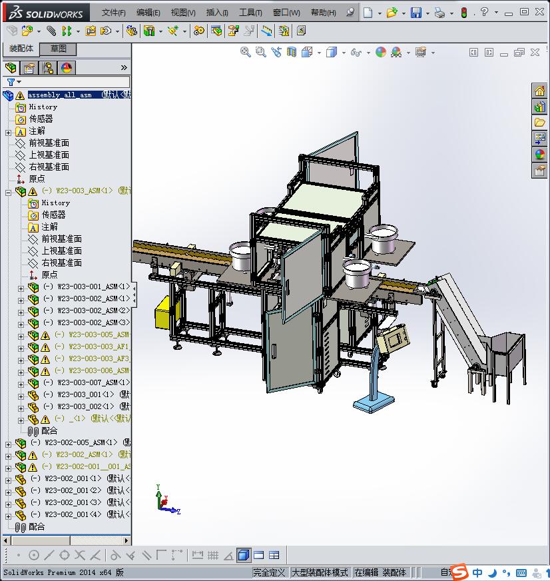550x581 pixels.
Task: Open the DisplayManager tab icon
Action: [x=67, y=68]
